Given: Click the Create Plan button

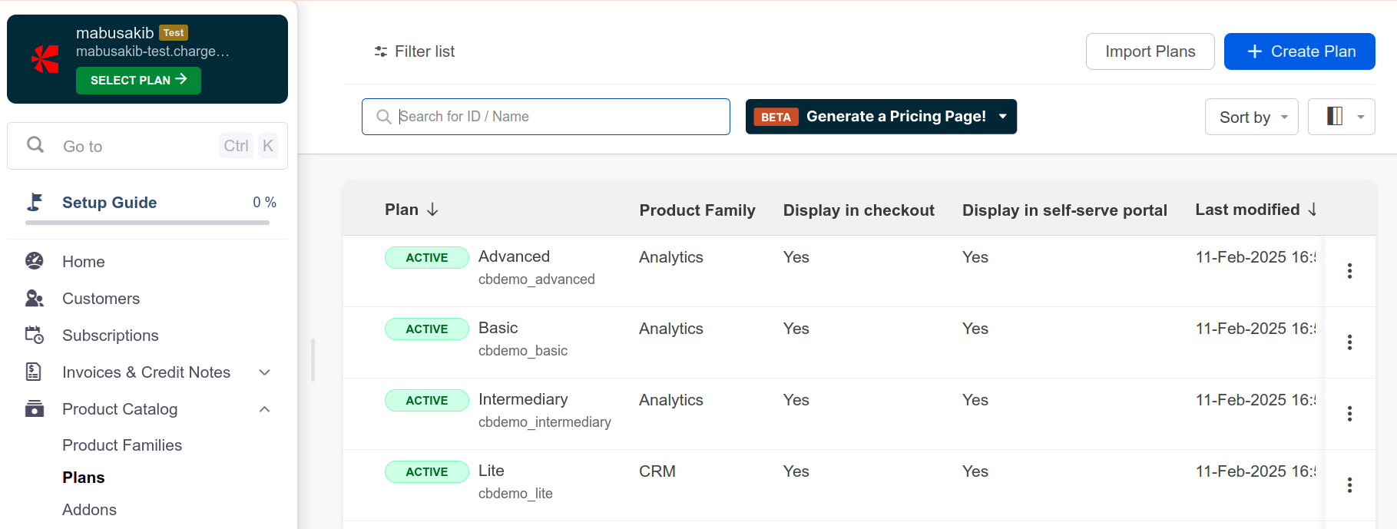Looking at the screenshot, I should [1299, 51].
